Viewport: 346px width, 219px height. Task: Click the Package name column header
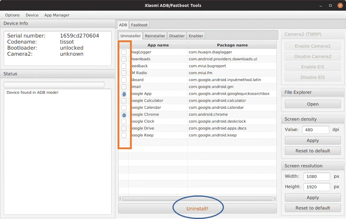232,45
